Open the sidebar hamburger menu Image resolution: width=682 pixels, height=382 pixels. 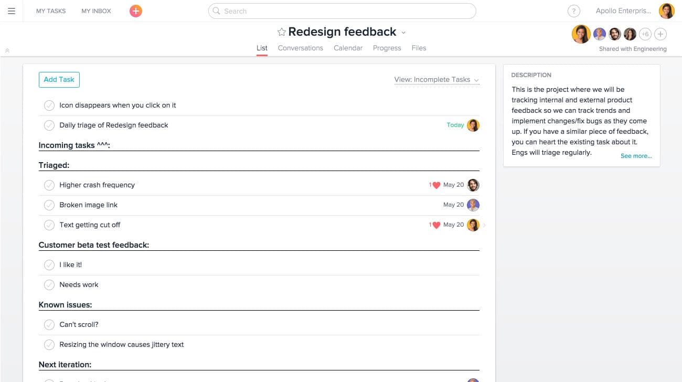(12, 10)
